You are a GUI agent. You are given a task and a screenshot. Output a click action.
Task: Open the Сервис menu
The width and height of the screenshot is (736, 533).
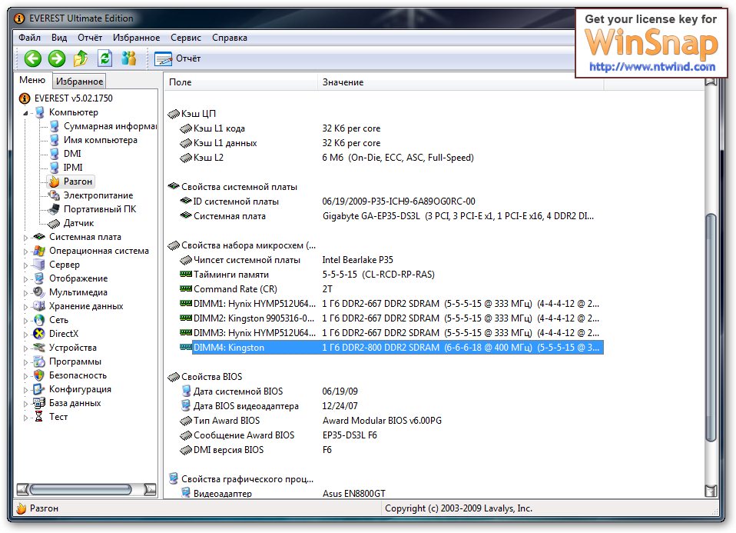click(186, 38)
